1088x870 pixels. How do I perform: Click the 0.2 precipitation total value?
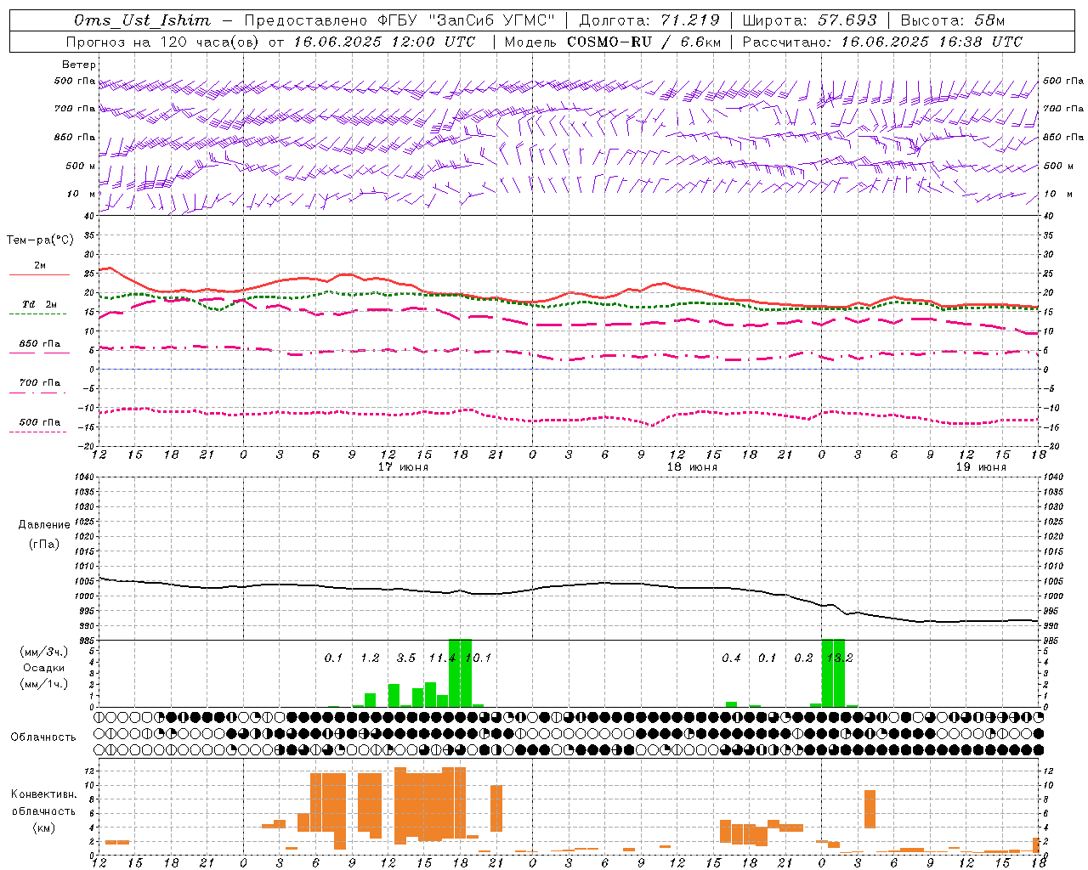click(x=803, y=658)
